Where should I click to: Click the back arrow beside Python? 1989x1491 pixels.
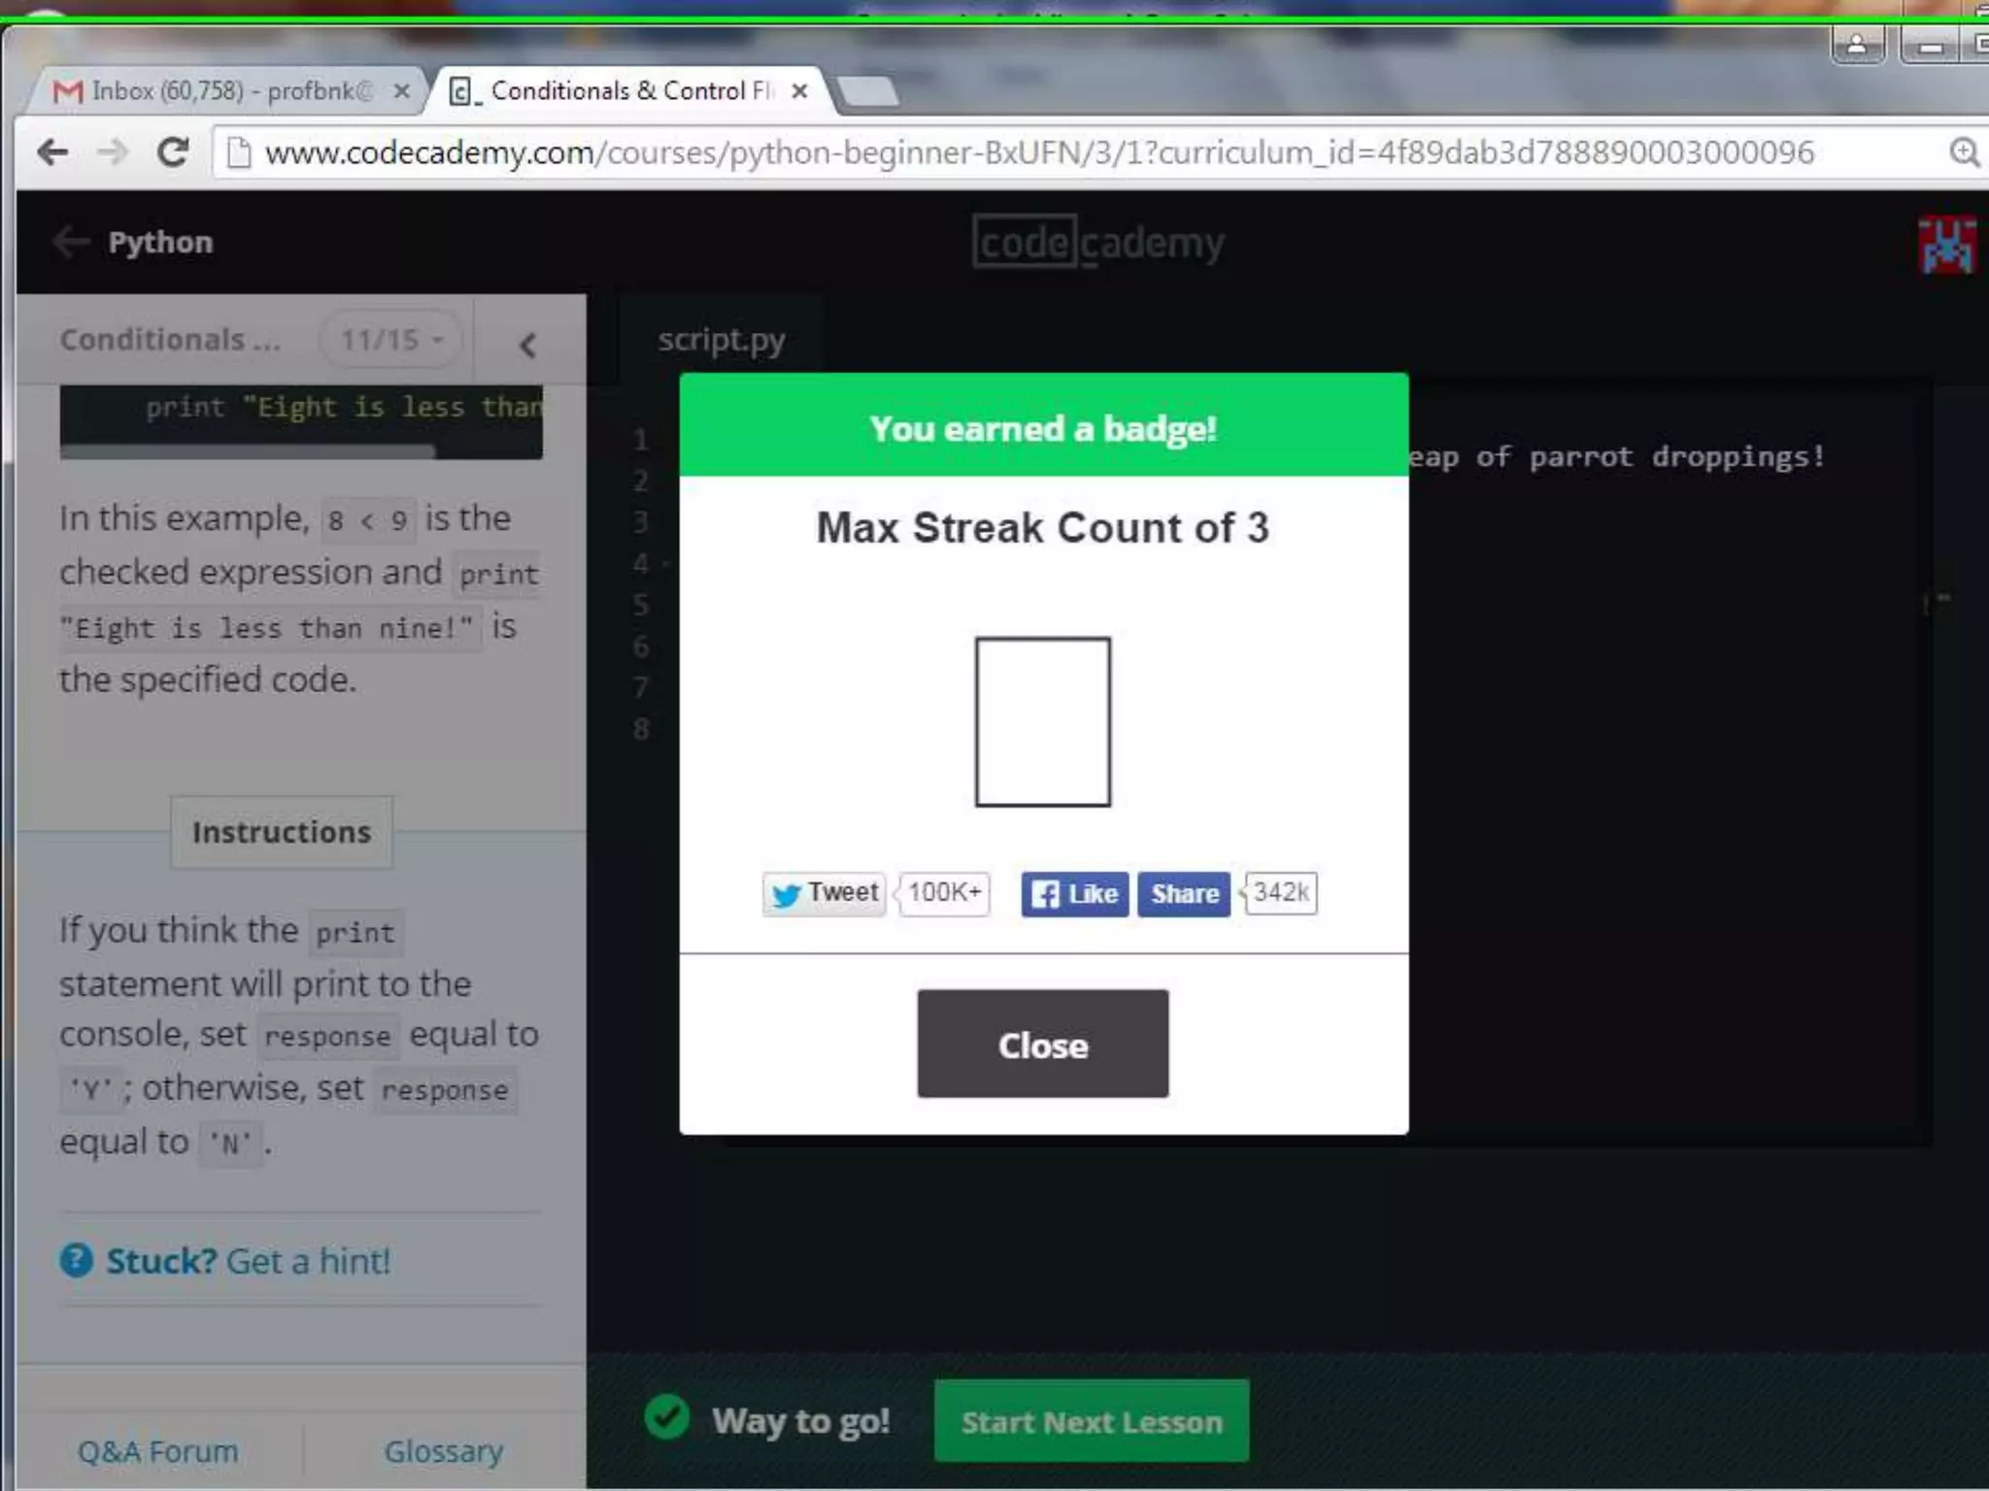point(71,242)
